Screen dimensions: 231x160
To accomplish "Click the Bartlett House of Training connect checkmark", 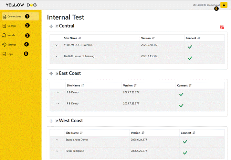I will coord(190,58).
